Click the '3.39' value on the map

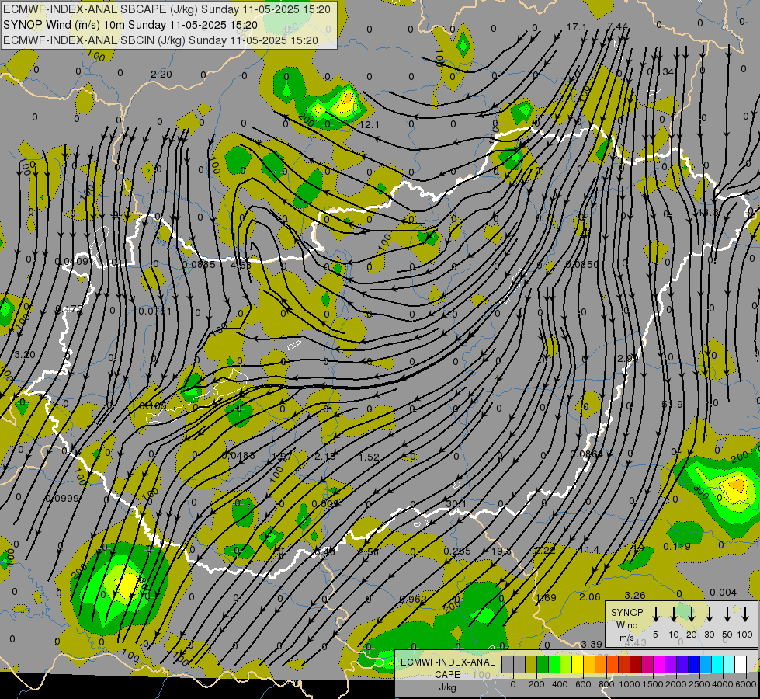click(x=592, y=644)
